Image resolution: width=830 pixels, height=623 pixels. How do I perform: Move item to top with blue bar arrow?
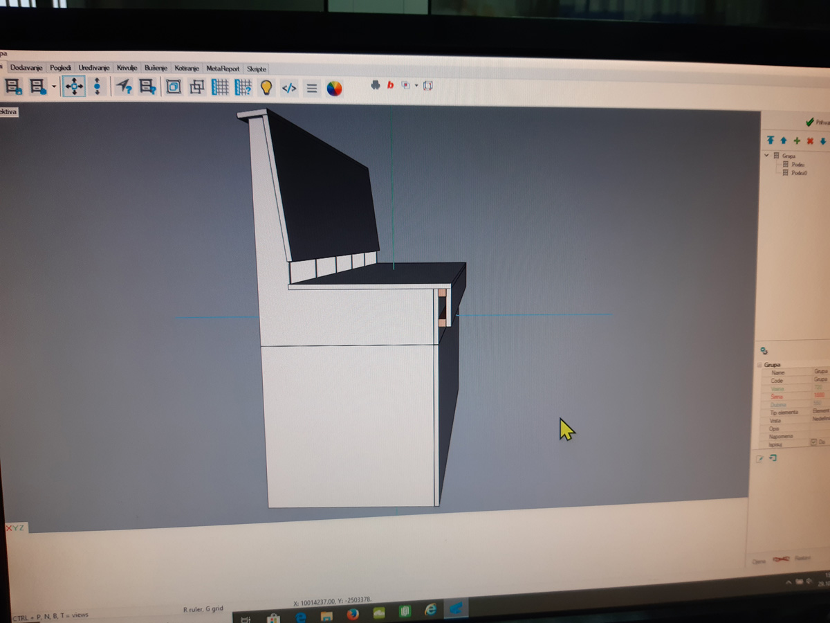pos(771,141)
